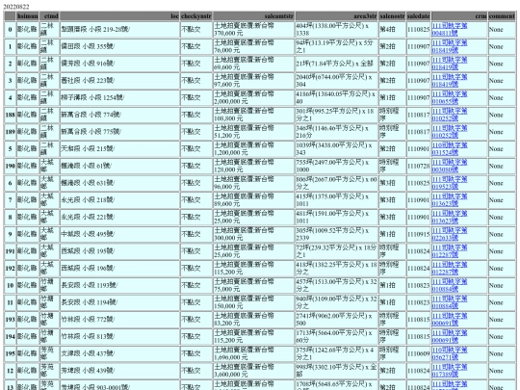
Task: Open the crm link 017389號 in row 12
Action: tap(450, 371)
